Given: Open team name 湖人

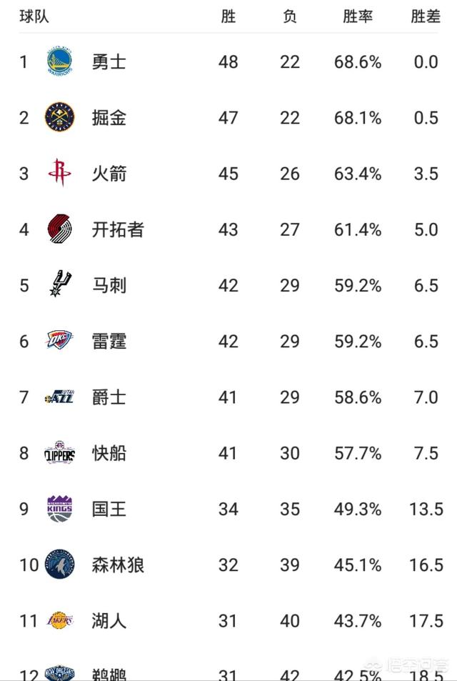Looking at the screenshot, I should pyautogui.click(x=109, y=621).
